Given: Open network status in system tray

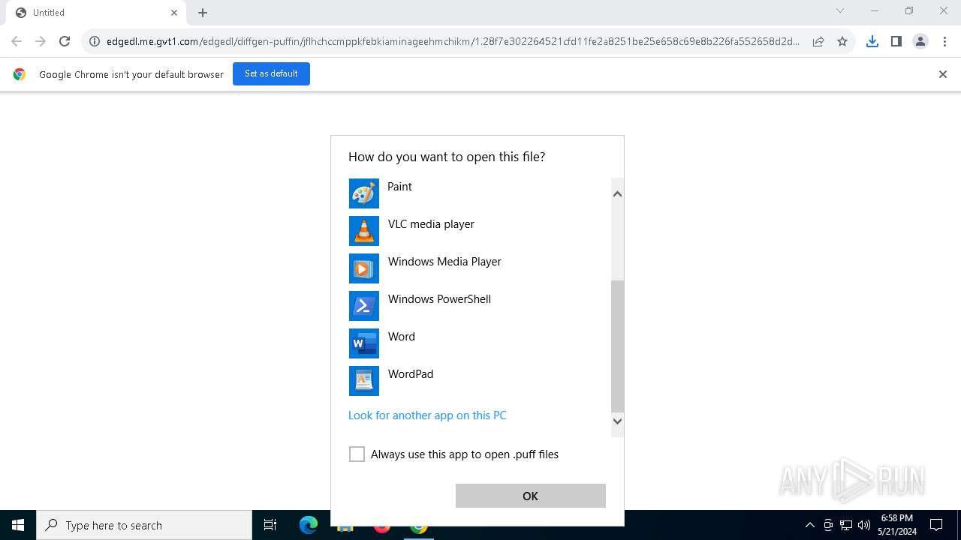Looking at the screenshot, I should [x=846, y=525].
